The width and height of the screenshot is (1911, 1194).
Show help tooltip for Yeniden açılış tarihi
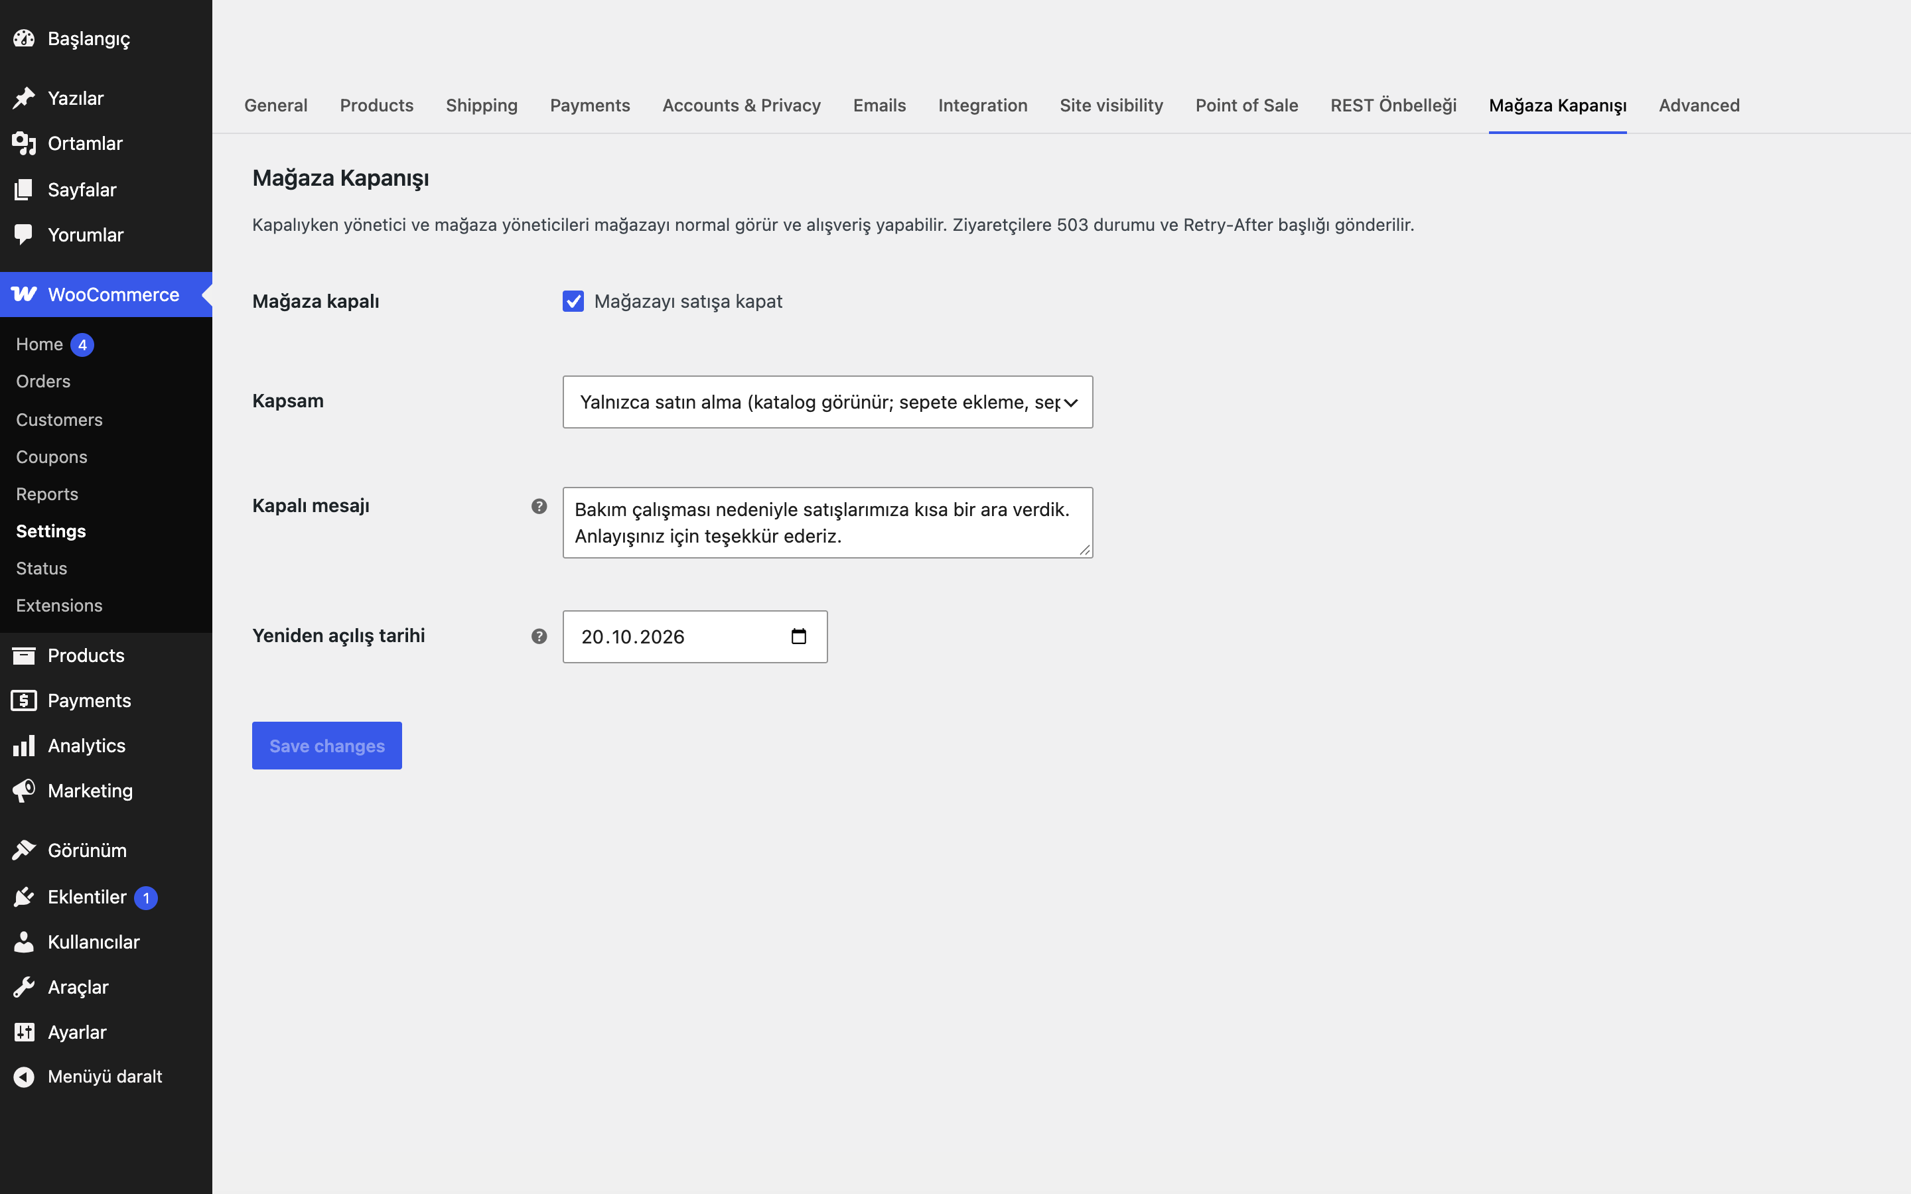click(539, 637)
